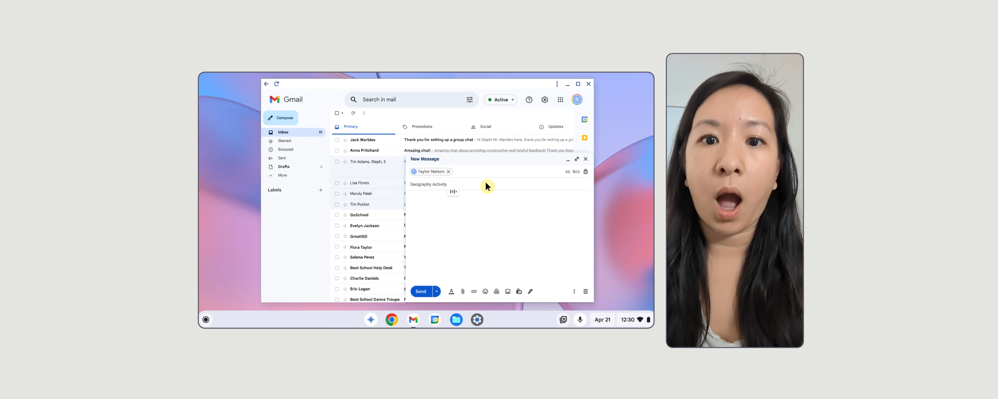Click the Compose button
This screenshot has height=399, width=998.
281,118
